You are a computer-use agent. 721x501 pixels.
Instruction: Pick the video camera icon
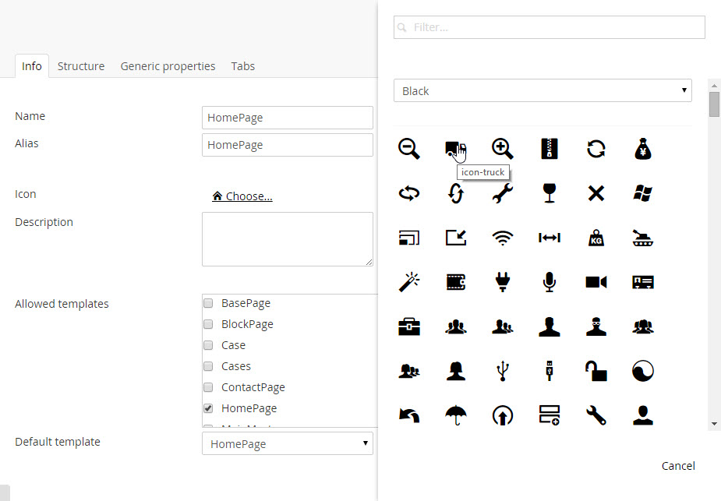(x=596, y=282)
